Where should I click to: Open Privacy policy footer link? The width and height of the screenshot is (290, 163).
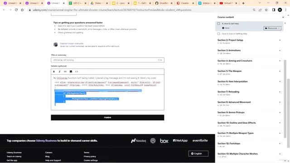point(90,157)
